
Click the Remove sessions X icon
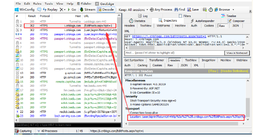click(61, 9)
